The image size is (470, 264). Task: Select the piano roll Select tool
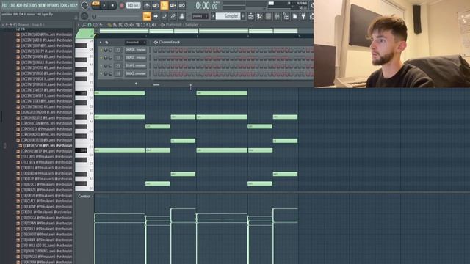(142, 25)
